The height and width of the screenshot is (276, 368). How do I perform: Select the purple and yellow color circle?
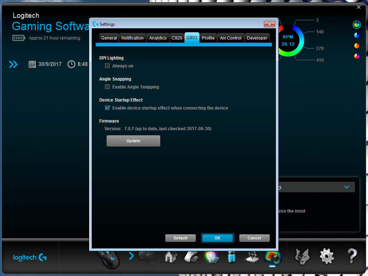tap(356, 56)
